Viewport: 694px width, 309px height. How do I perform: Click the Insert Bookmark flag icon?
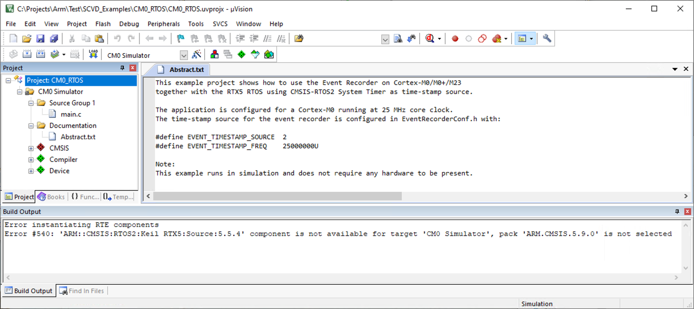(180, 38)
